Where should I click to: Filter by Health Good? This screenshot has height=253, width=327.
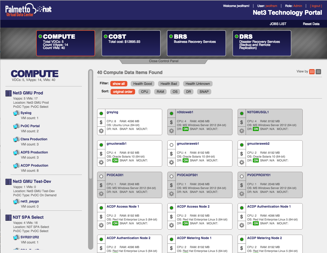[x=143, y=84]
